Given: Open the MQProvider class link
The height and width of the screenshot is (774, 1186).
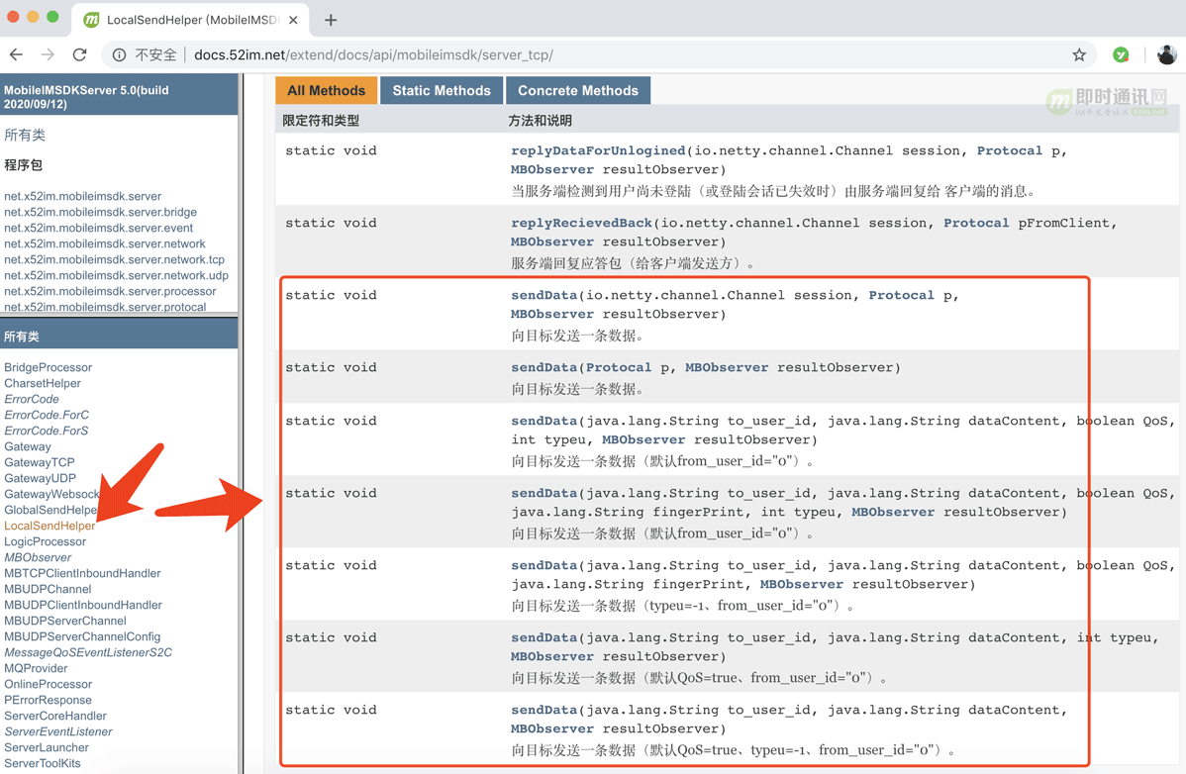Looking at the screenshot, I should [x=36, y=668].
